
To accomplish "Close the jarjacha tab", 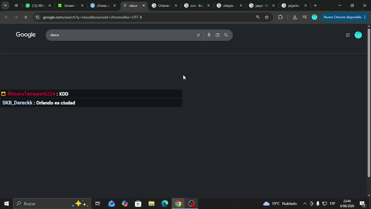I will (x=305, y=6).
